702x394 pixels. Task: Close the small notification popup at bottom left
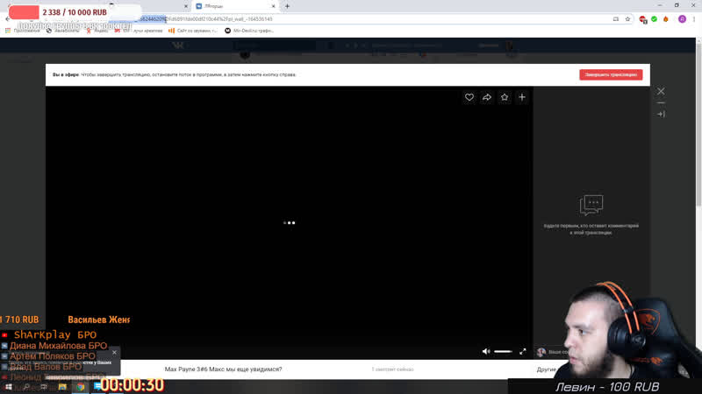tap(114, 353)
